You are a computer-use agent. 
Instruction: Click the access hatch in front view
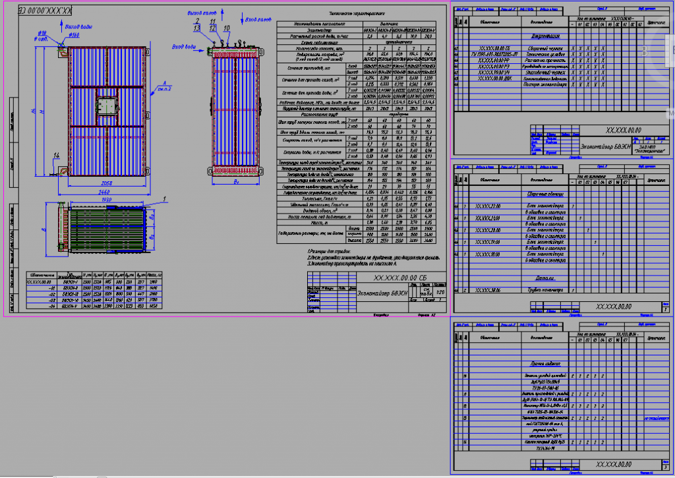pos(107,105)
